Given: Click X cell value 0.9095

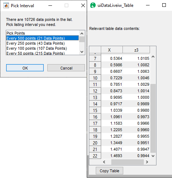Looking at the screenshot, I should 112,97.
